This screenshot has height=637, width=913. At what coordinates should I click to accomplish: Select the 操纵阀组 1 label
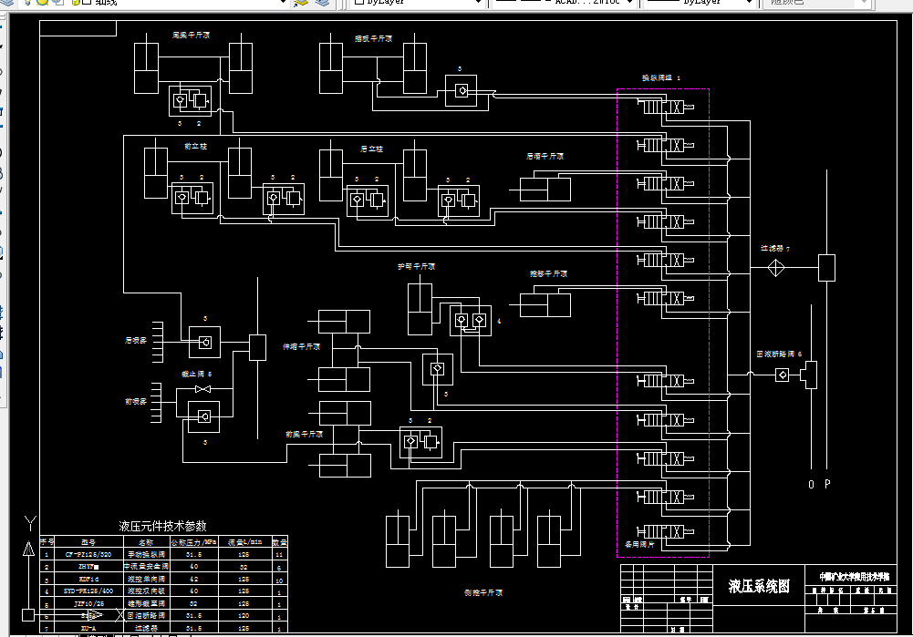[661, 77]
